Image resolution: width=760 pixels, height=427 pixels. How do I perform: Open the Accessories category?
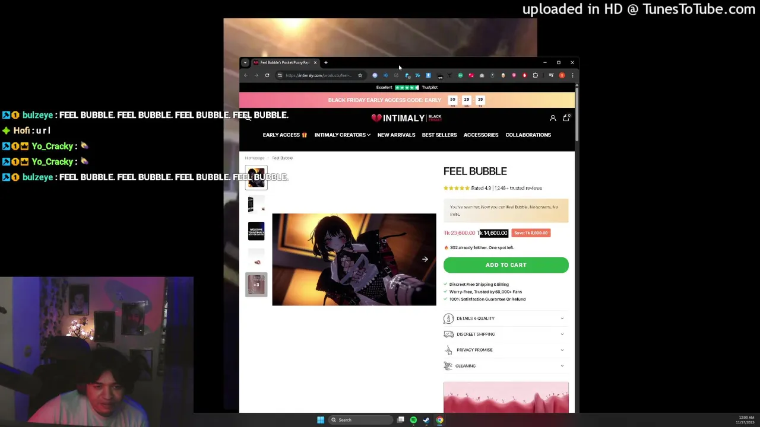click(481, 135)
